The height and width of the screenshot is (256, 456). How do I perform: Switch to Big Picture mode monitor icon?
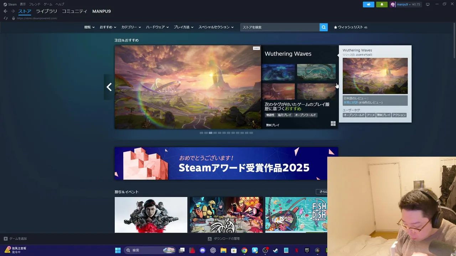coord(427,4)
